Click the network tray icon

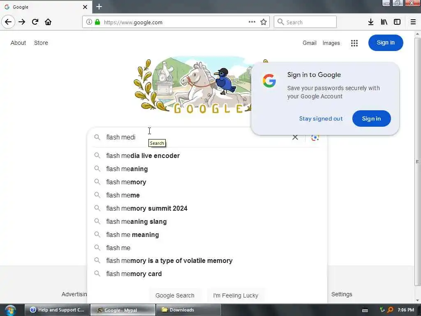(382, 310)
